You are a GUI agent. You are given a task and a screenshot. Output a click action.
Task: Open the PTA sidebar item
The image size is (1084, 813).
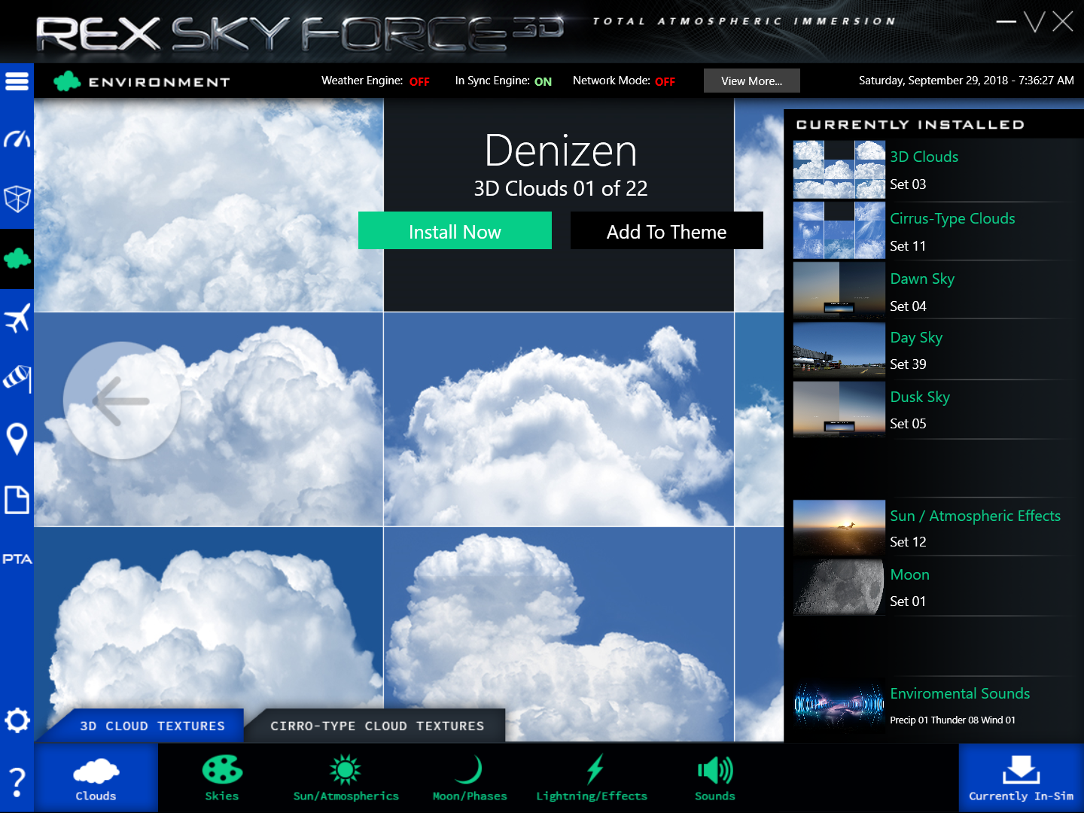coord(17,559)
